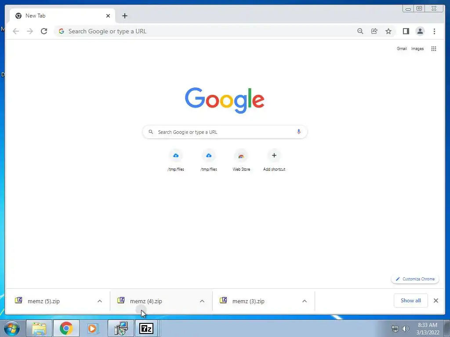Bookmark this tab with the star icon
This screenshot has height=337, width=450.
[x=388, y=31]
